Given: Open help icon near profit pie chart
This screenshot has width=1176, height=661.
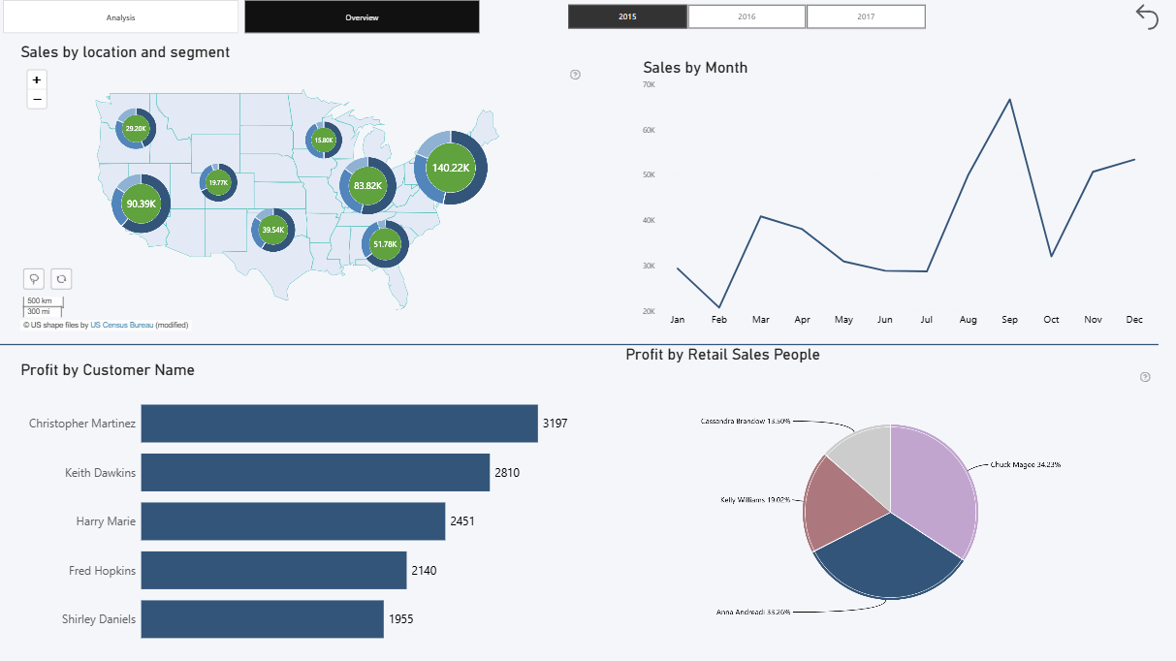Looking at the screenshot, I should coord(1145,377).
